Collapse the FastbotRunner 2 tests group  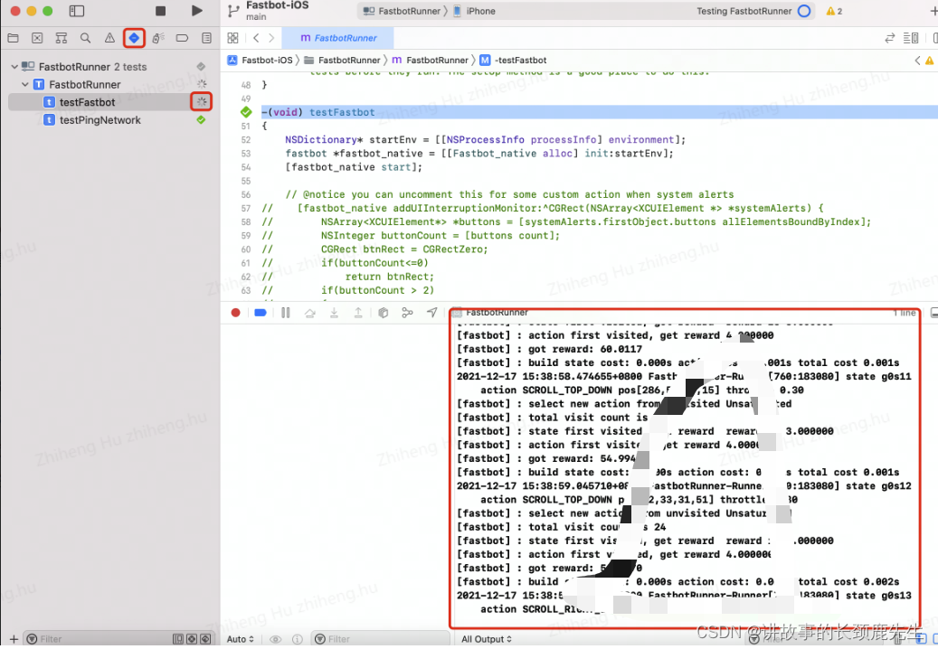point(14,67)
